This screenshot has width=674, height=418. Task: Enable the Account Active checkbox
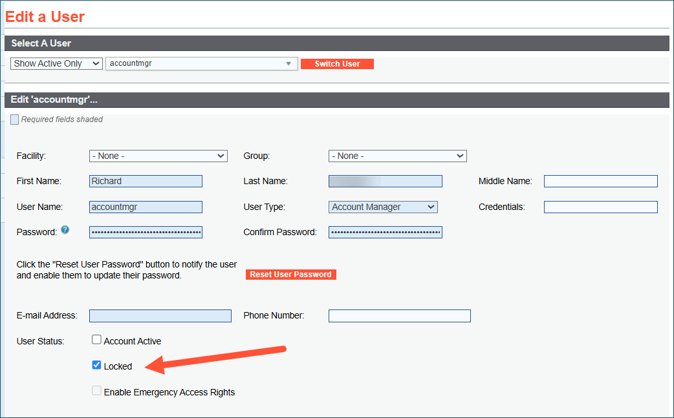pyautogui.click(x=96, y=339)
